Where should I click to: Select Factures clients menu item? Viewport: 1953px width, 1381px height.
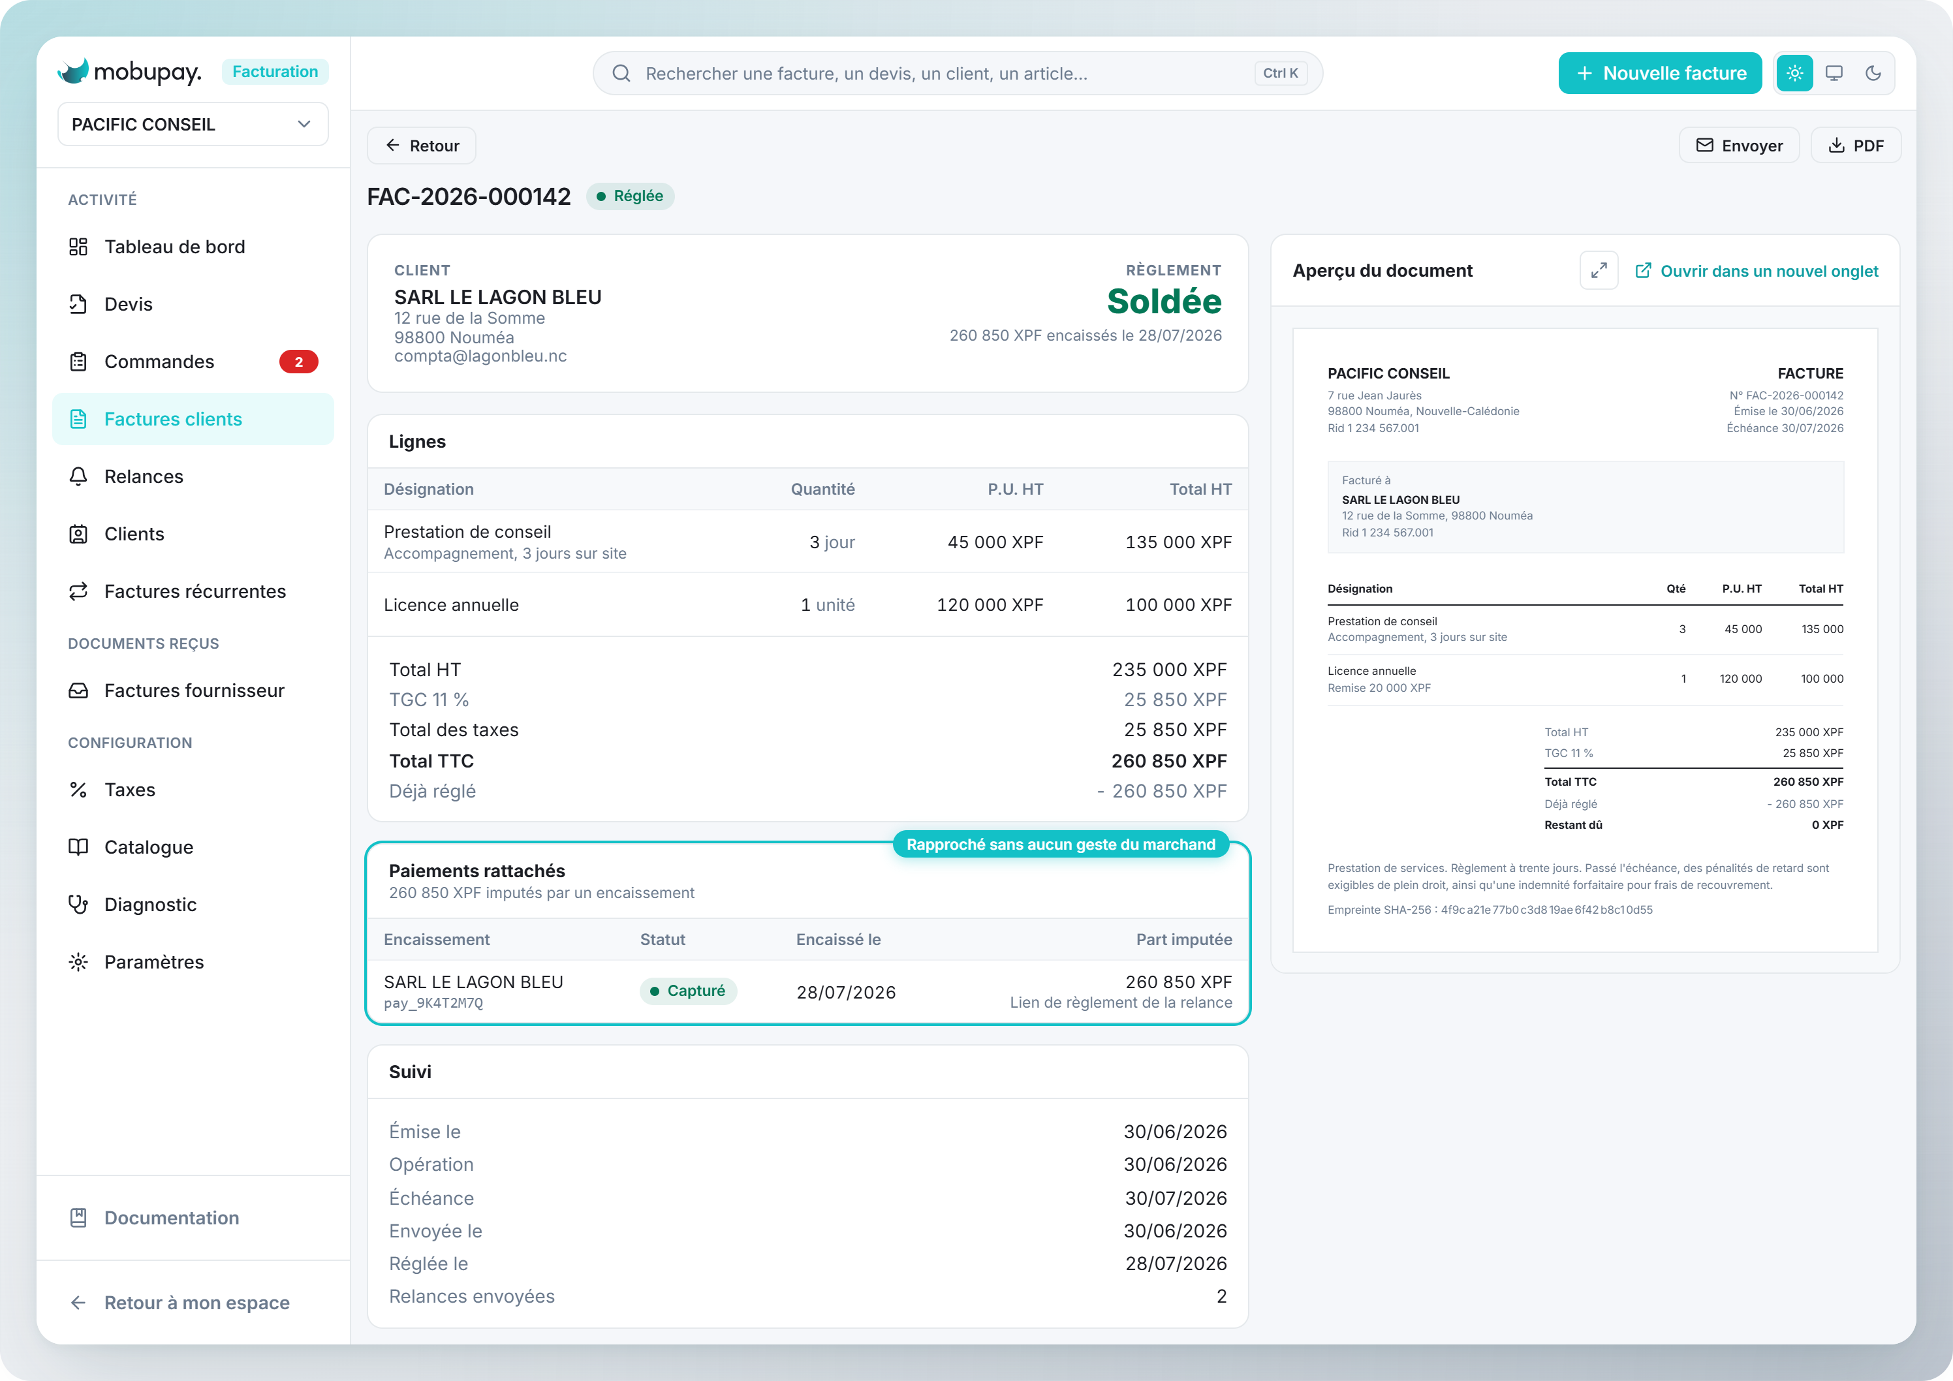(193, 418)
